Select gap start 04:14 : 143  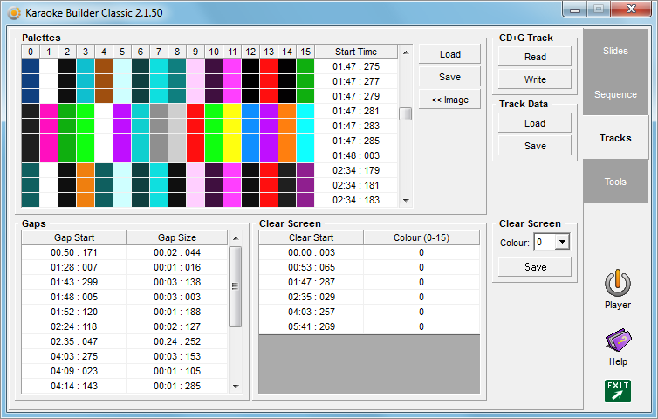coord(74,386)
